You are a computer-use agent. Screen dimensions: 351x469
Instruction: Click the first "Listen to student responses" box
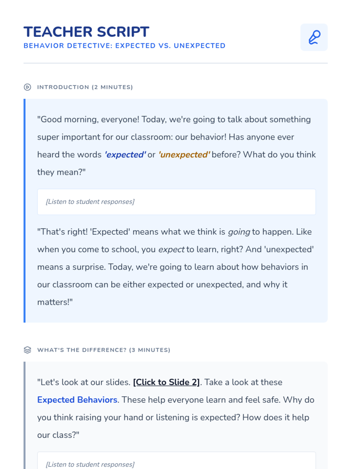[176, 202]
